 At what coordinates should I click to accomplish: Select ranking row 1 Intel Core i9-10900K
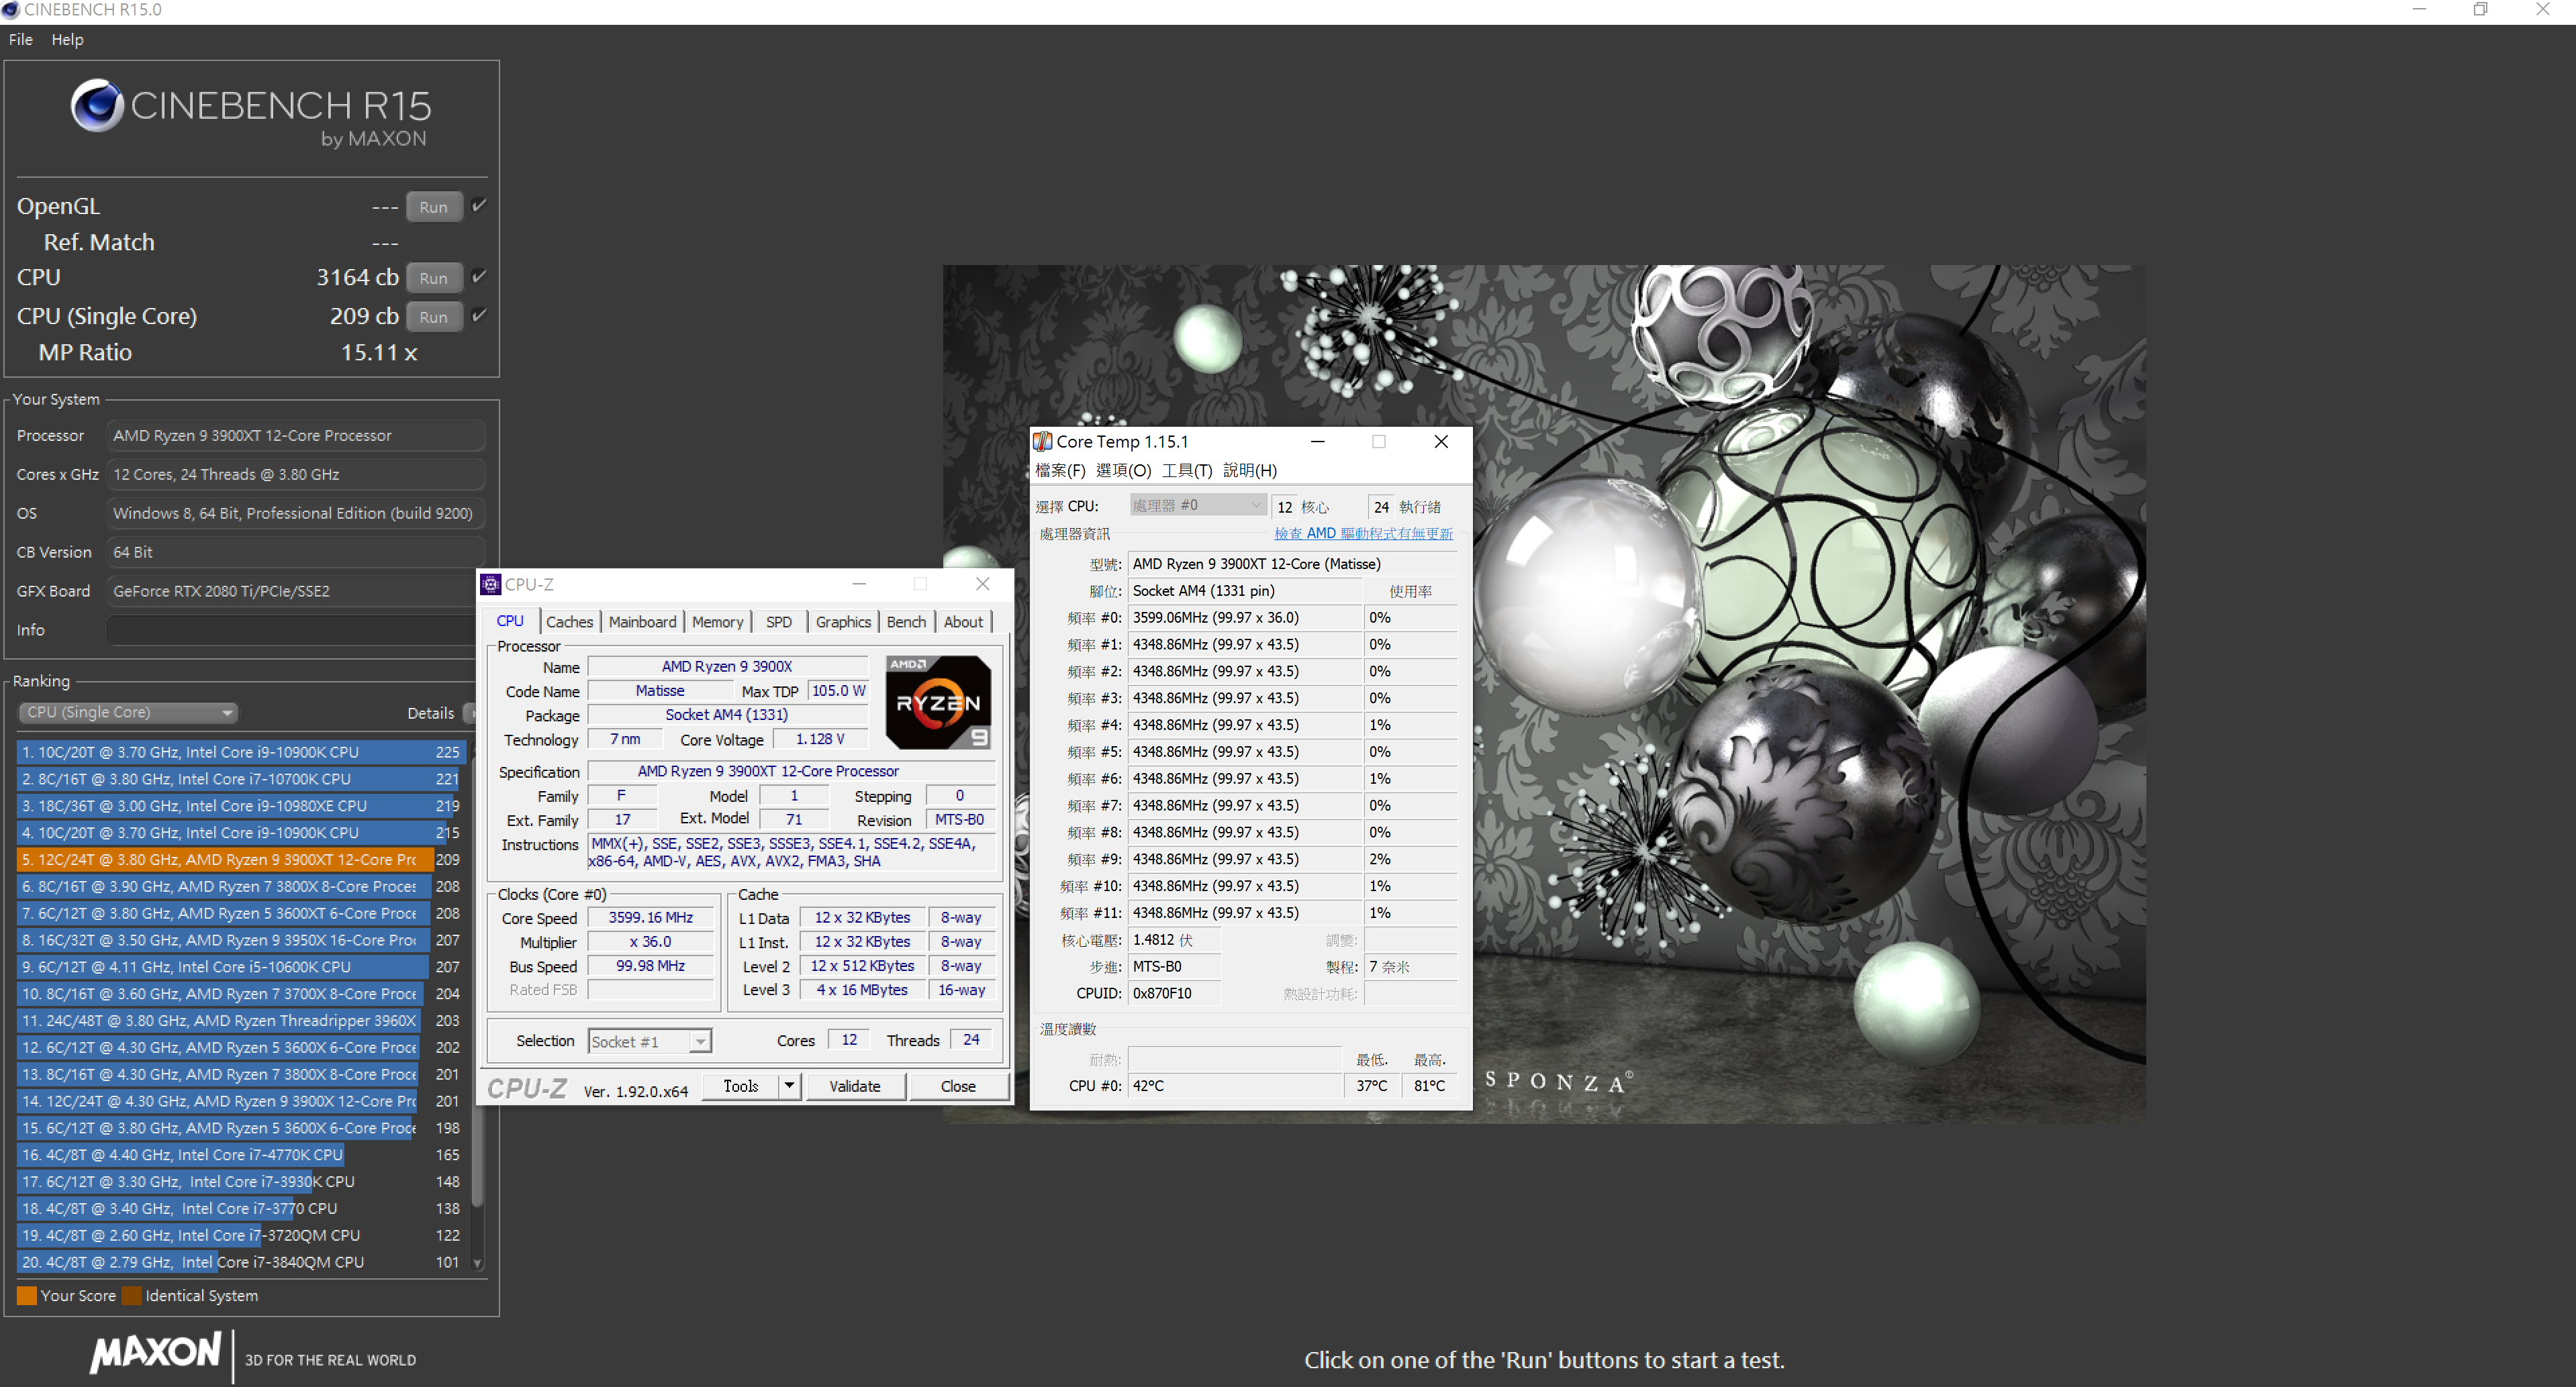(x=240, y=752)
